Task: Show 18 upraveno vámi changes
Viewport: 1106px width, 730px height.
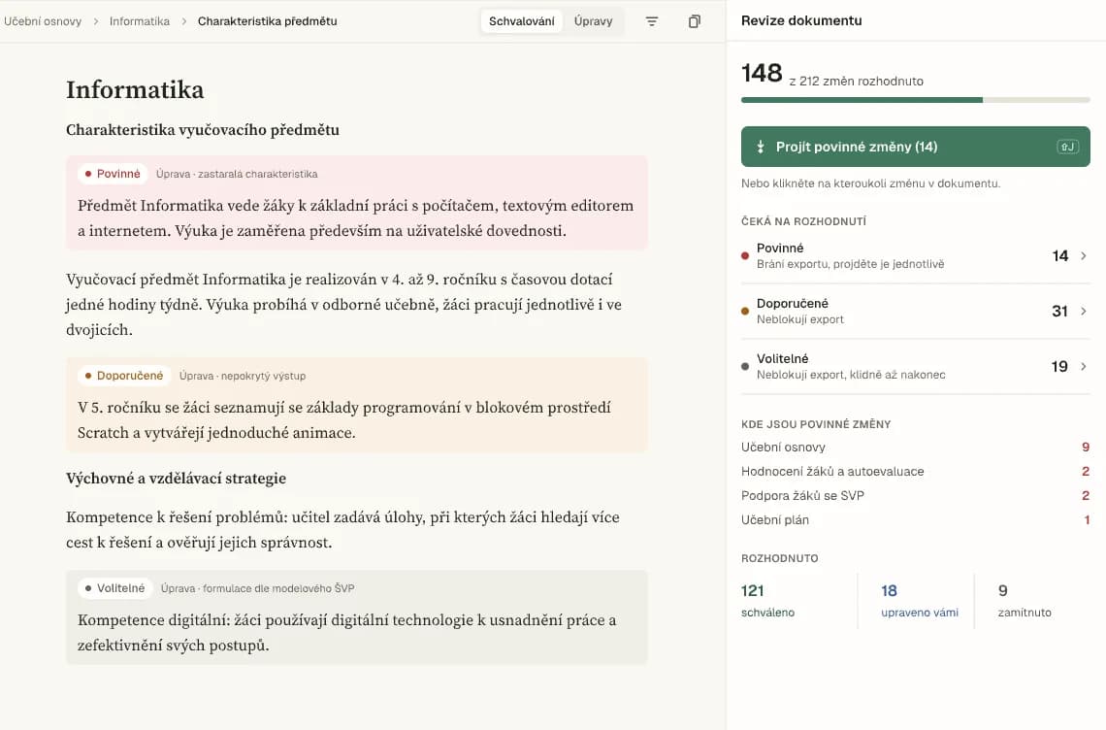Action: 919,601
